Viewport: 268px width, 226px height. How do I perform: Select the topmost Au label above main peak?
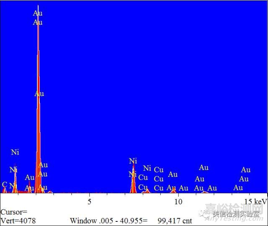tap(38, 13)
